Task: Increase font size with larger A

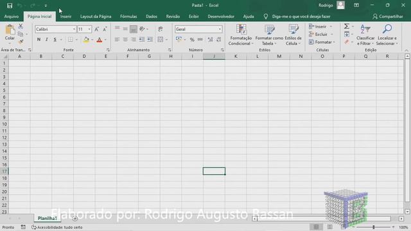Action: point(96,30)
